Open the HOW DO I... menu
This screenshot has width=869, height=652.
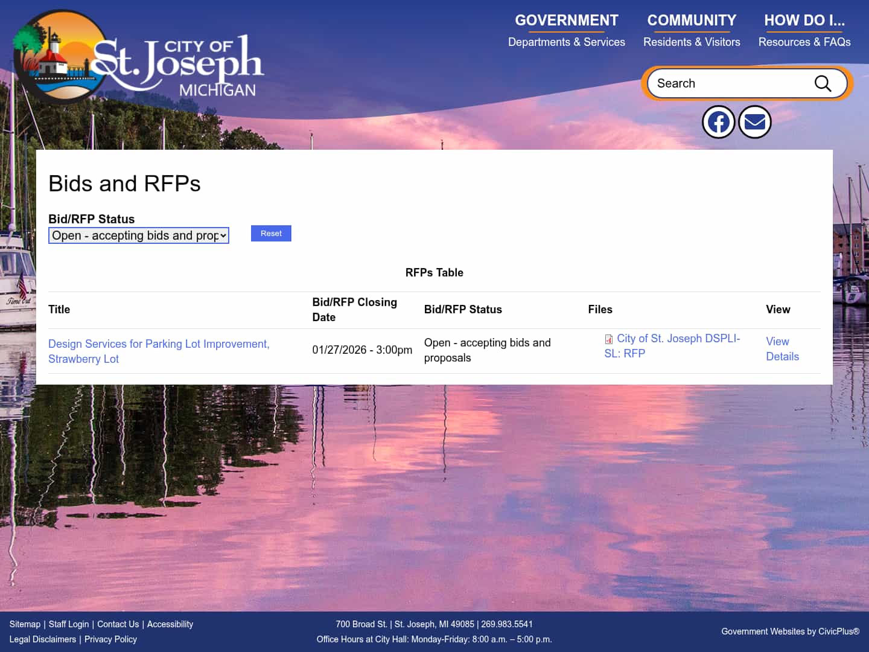pos(804,20)
